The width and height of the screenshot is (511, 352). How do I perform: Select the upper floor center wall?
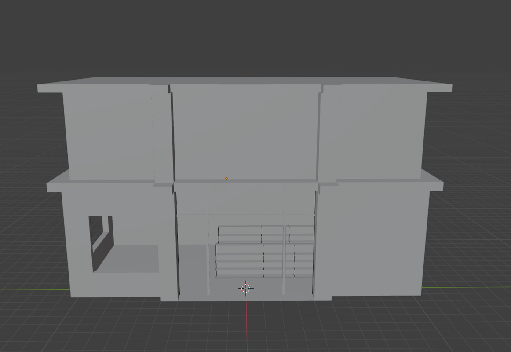tap(246, 135)
